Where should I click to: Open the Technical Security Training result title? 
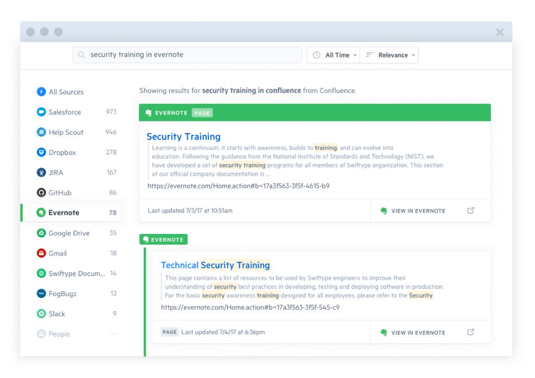(215, 265)
